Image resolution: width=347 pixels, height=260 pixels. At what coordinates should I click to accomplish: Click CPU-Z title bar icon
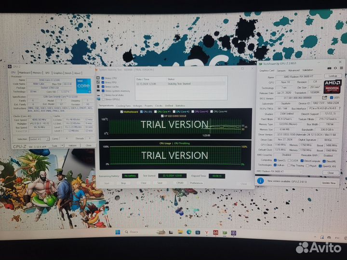(x=10, y=66)
